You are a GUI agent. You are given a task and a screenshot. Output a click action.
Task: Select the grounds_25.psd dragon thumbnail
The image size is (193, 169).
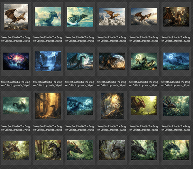click(x=16, y=17)
